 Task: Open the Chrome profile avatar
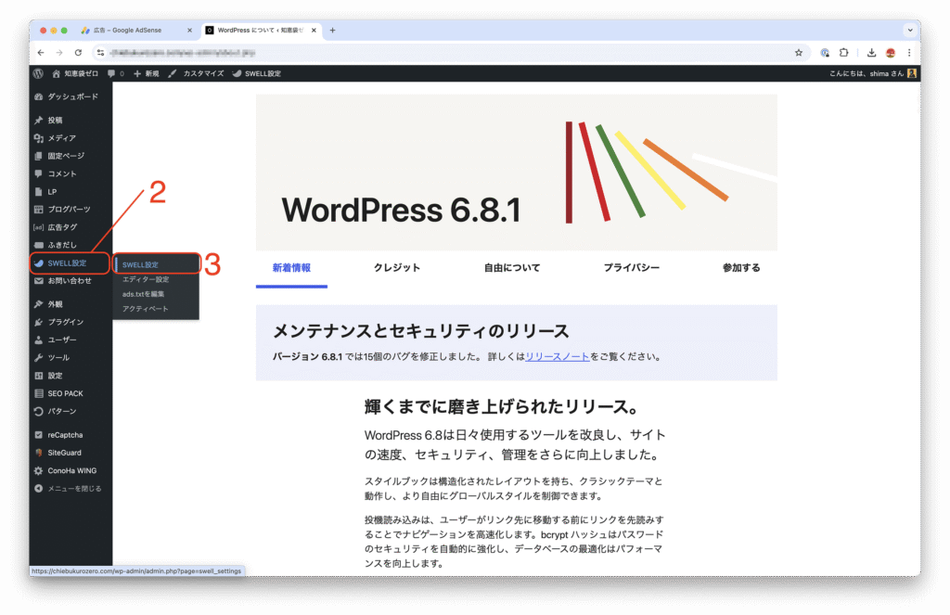click(x=890, y=53)
